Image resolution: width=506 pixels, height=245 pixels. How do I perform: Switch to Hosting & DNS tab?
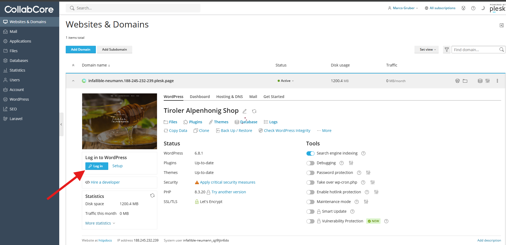229,97
